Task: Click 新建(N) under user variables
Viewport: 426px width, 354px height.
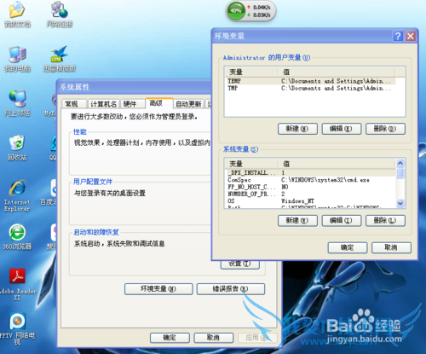Action: (x=297, y=129)
